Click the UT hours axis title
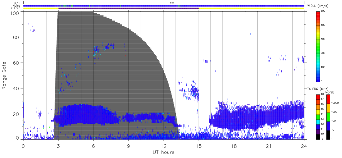The image size is (342, 158). tap(163, 152)
